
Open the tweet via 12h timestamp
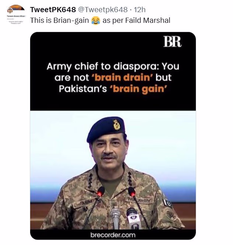tap(140, 10)
